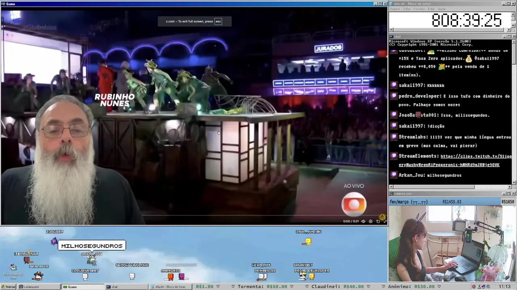Screen dimensions: 517x290
Task: Select the PARLASEA pirate-hat avatar
Action: coord(38,275)
